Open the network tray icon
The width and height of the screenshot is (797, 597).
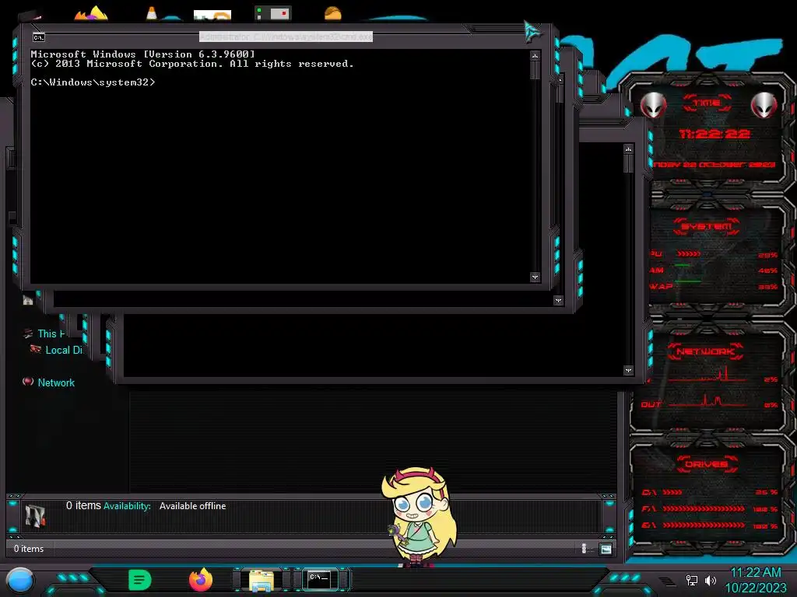click(x=691, y=580)
